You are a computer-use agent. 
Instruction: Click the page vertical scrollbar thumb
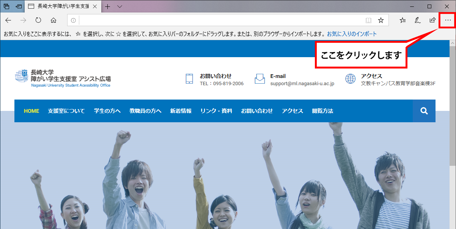(x=453, y=107)
